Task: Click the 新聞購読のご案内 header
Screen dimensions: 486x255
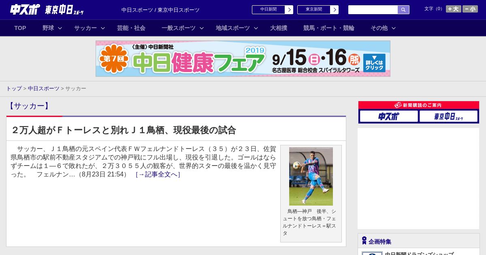Action: coord(419,105)
